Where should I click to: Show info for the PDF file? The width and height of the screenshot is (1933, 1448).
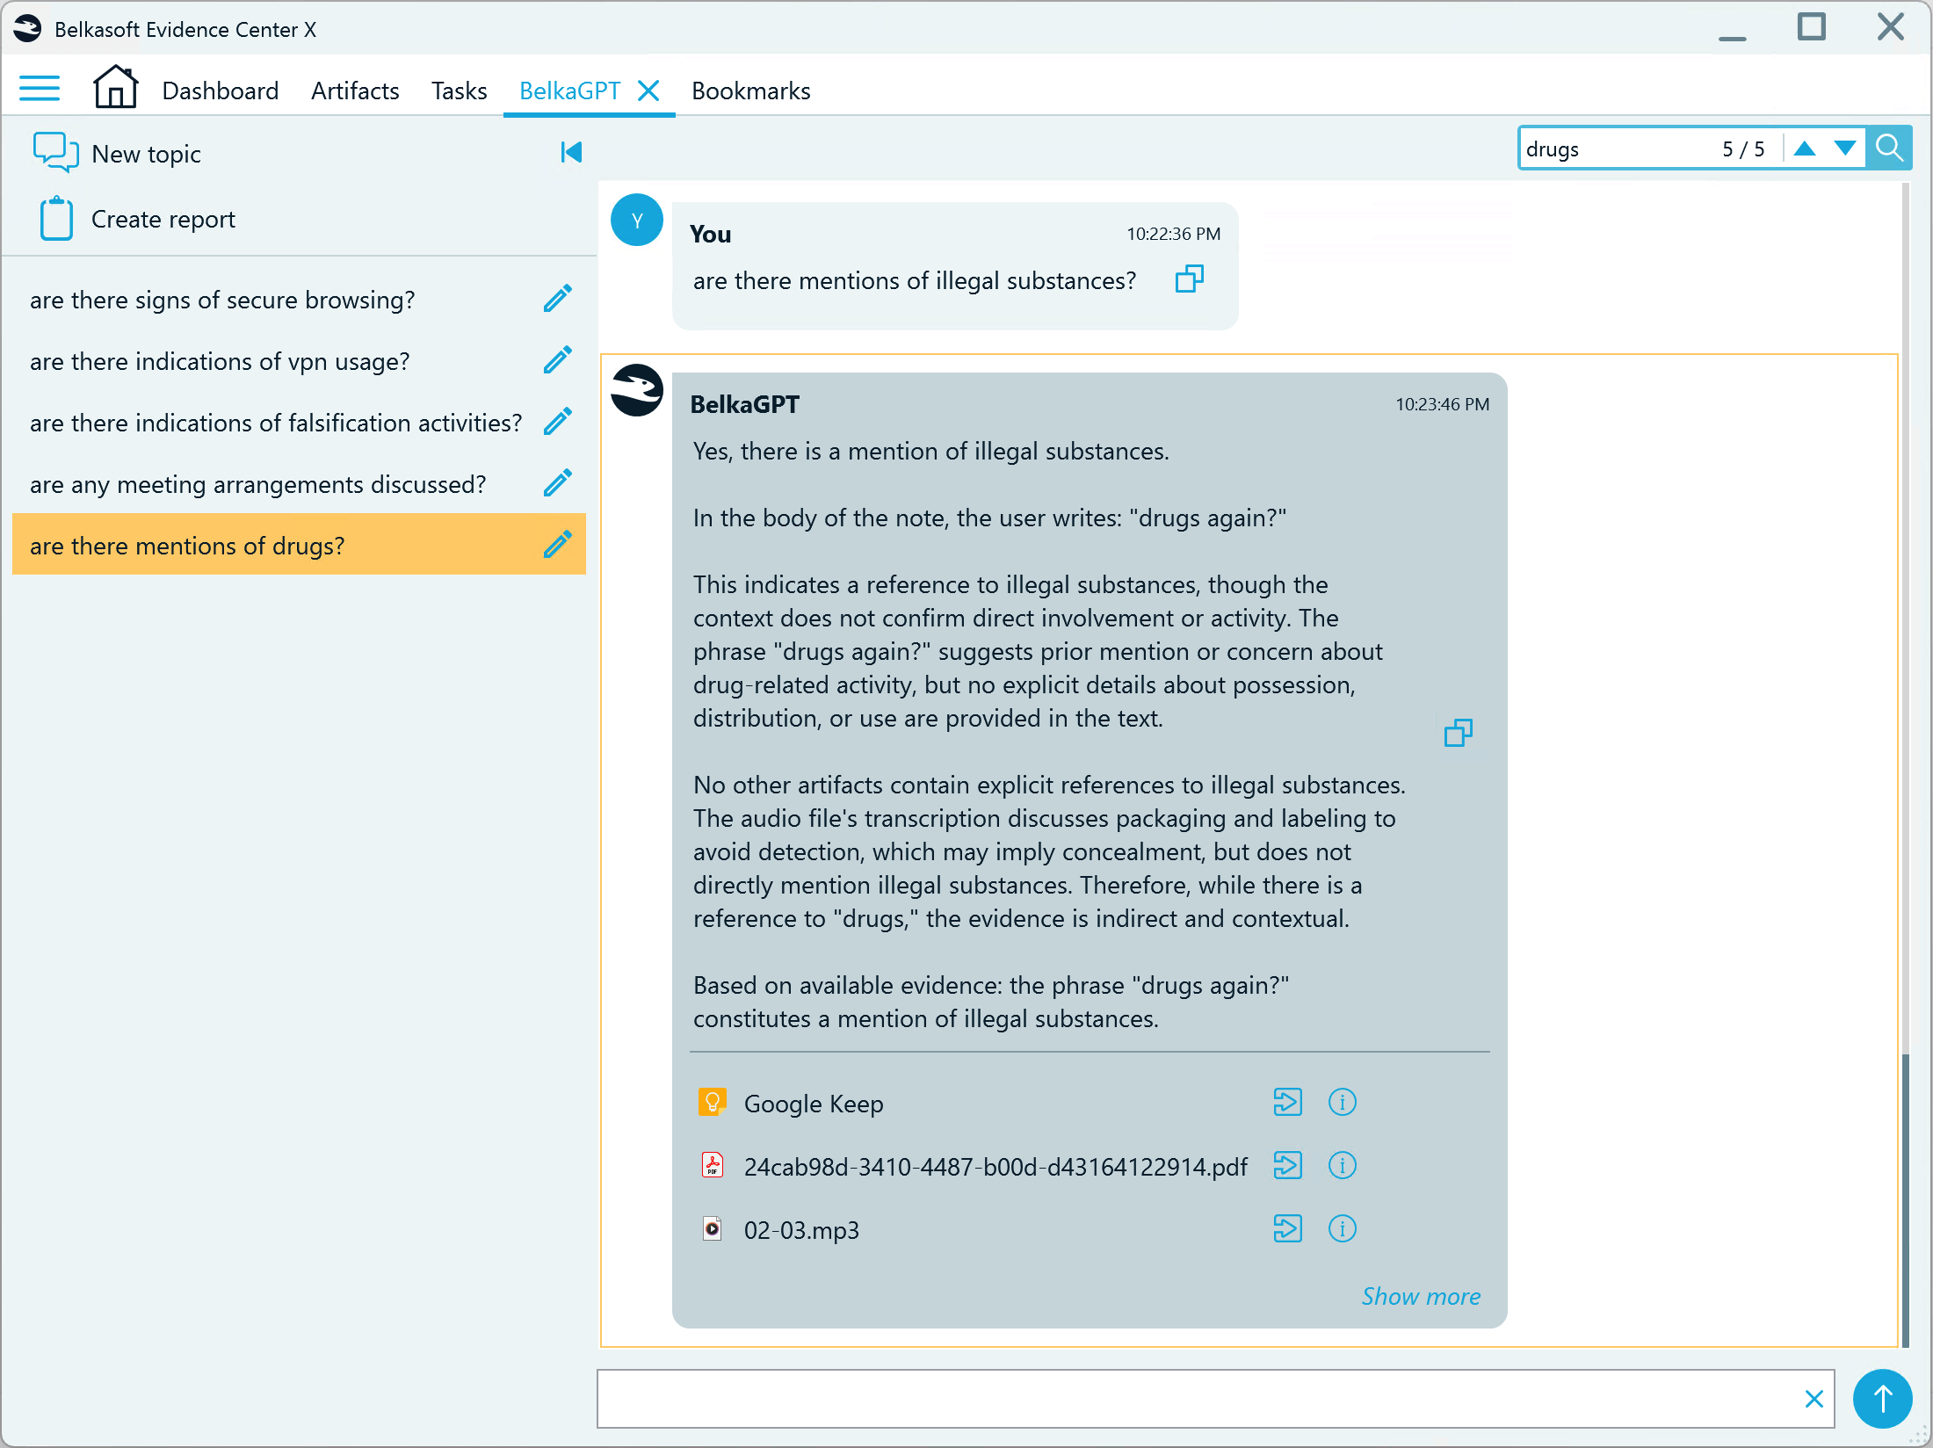(x=1342, y=1166)
